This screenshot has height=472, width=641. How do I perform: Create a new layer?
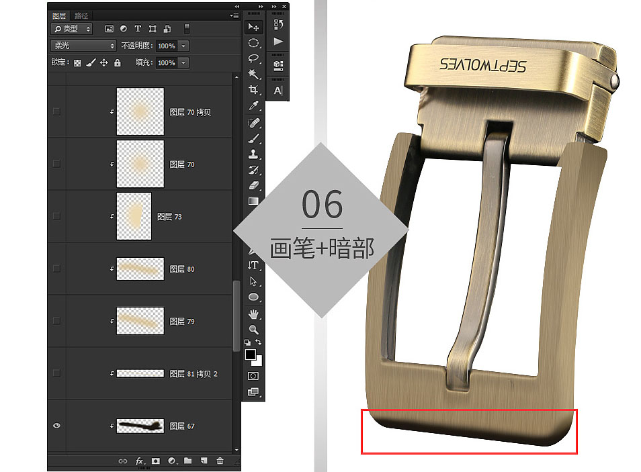(204, 461)
